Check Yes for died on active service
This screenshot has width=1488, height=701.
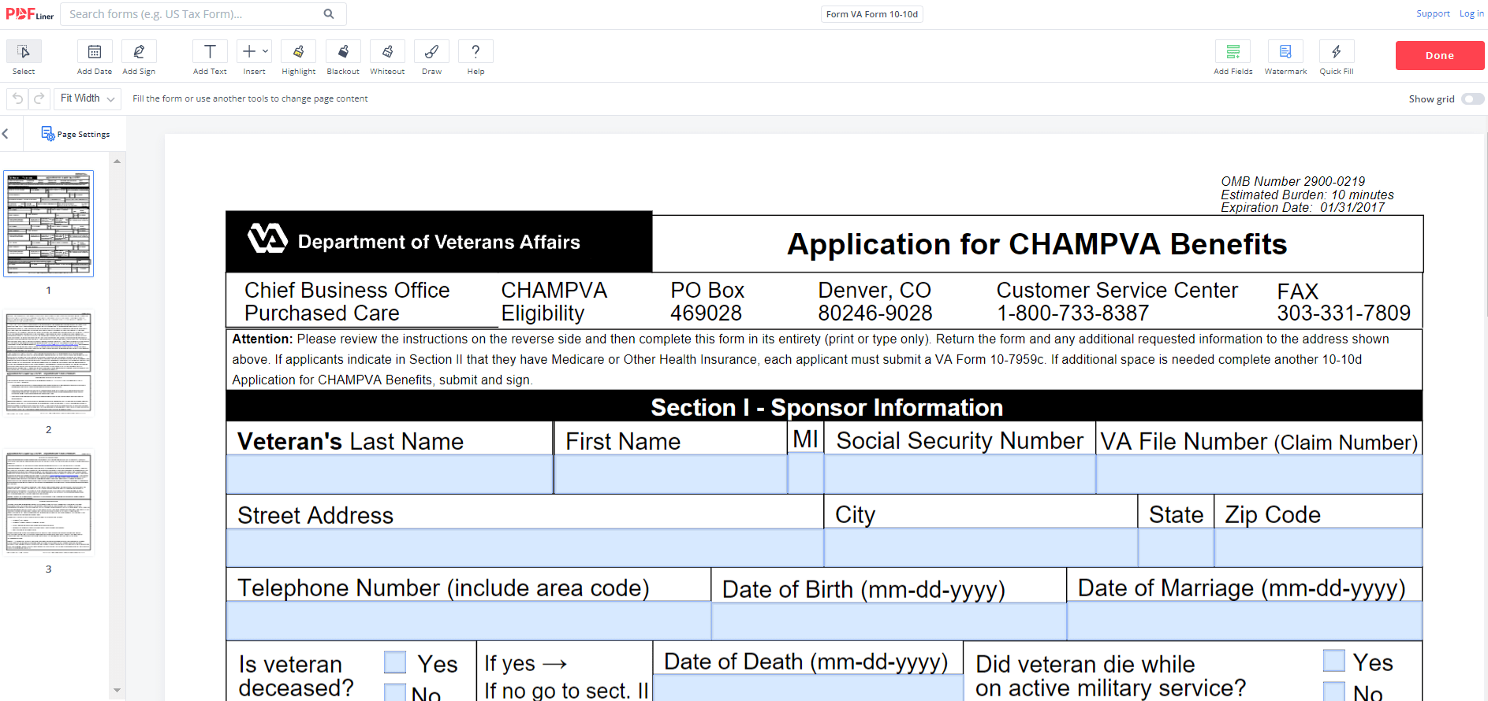coord(1333,661)
